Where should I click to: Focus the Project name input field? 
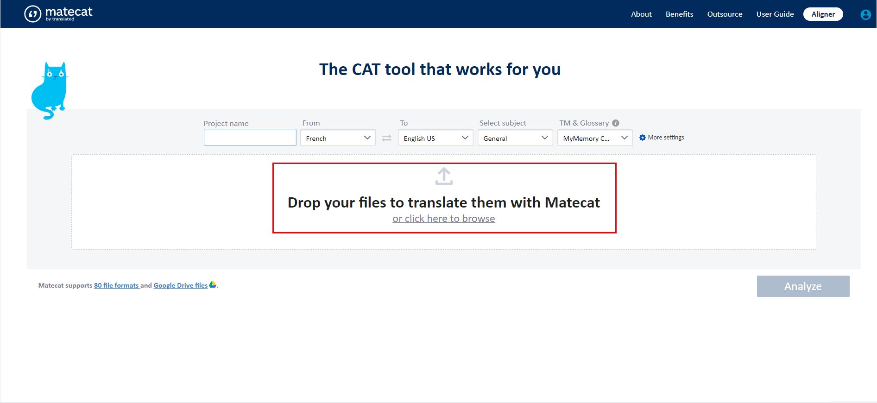pyautogui.click(x=250, y=138)
